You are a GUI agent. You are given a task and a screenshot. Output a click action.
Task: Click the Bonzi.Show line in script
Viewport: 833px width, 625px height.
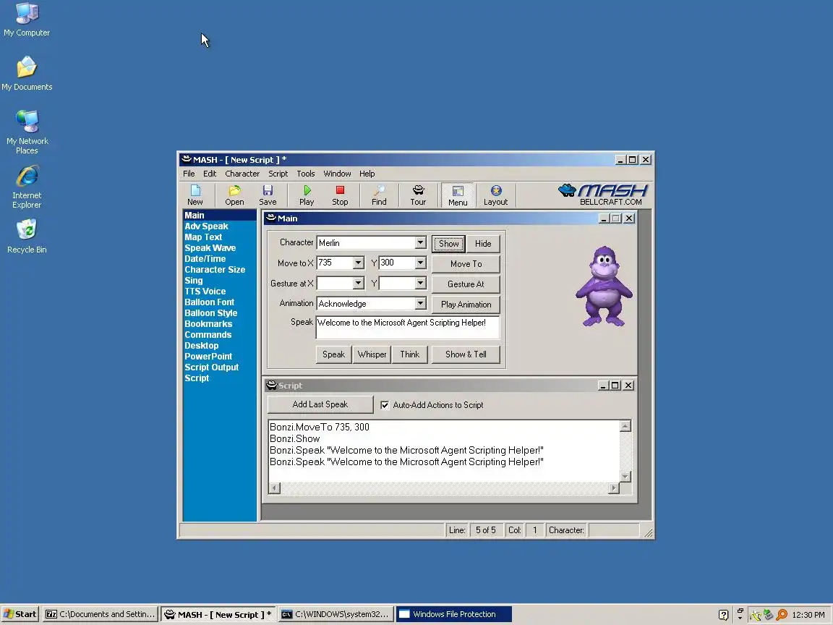tap(294, 438)
